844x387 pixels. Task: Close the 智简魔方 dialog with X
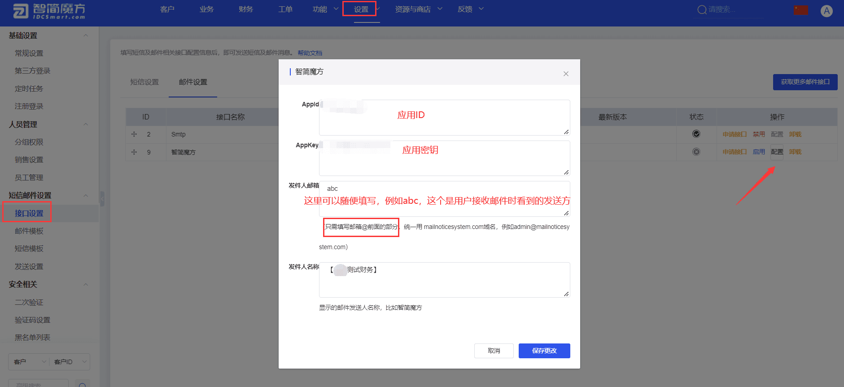coord(566,74)
